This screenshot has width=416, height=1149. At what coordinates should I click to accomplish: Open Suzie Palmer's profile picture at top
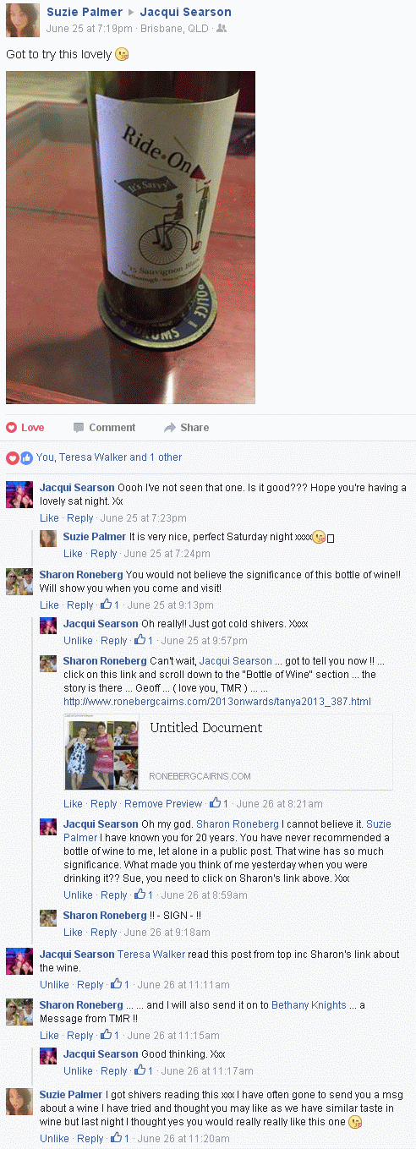[22, 19]
